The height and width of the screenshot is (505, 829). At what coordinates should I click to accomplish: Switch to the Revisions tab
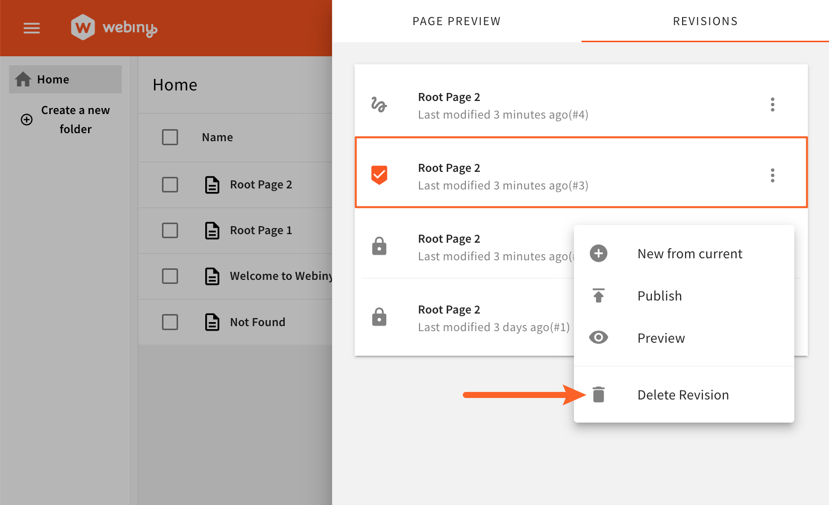[x=705, y=21]
